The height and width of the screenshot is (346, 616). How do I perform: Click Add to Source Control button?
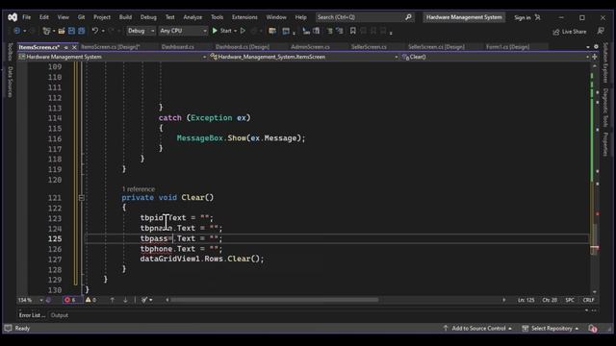[x=477, y=329]
